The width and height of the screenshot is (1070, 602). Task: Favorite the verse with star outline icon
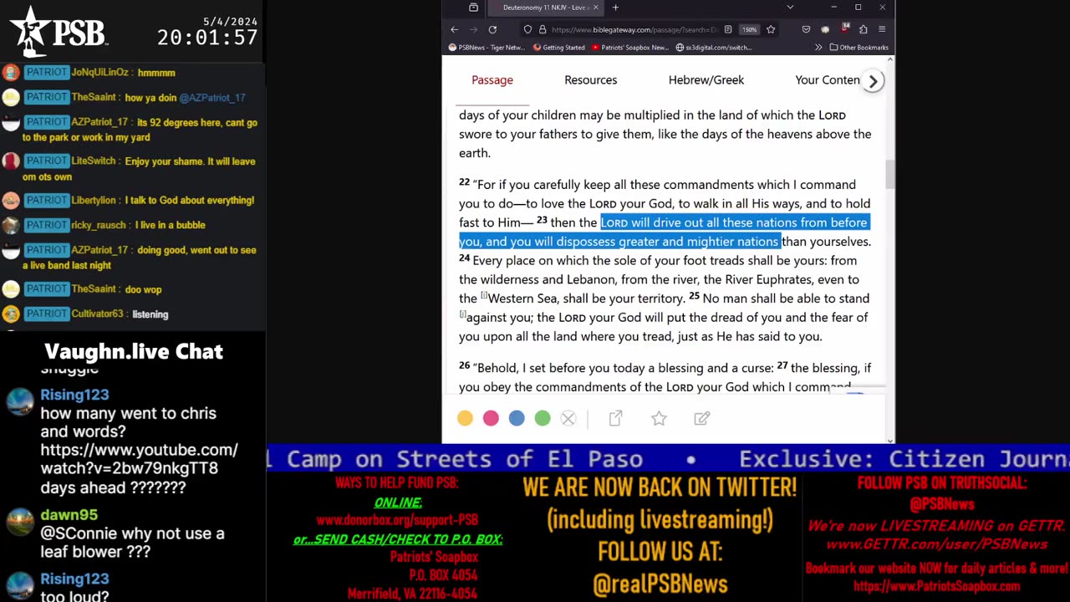(x=659, y=418)
